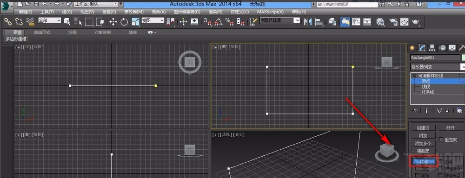The height and width of the screenshot is (178, 465).
Task: Open the 渲染(R) menu
Action: tap(216, 12)
